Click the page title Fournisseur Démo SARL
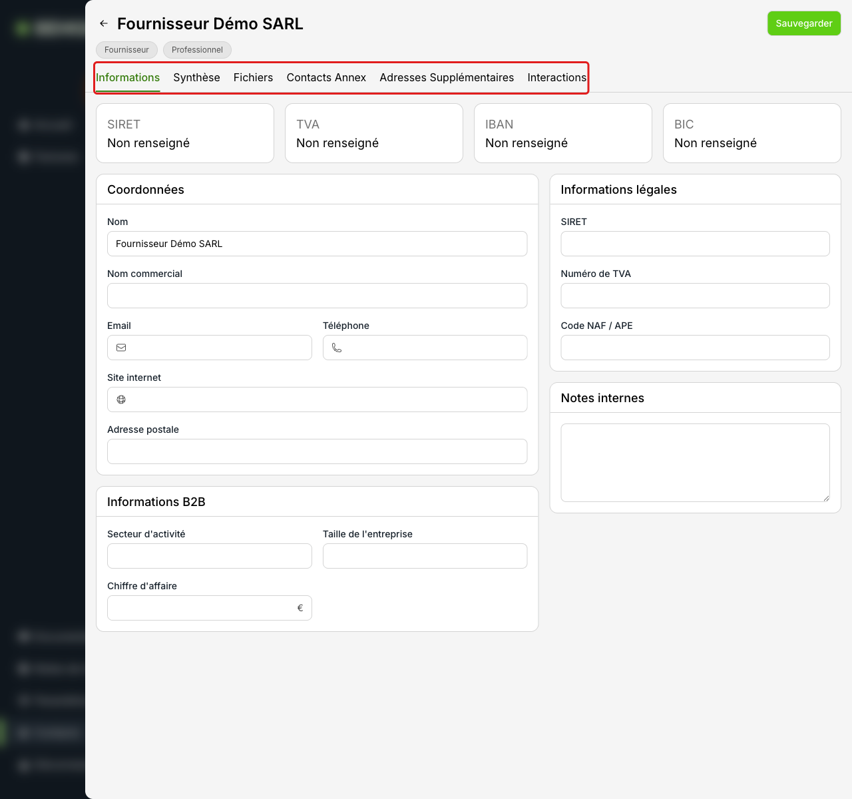Viewport: 852px width, 799px height. pos(210,24)
